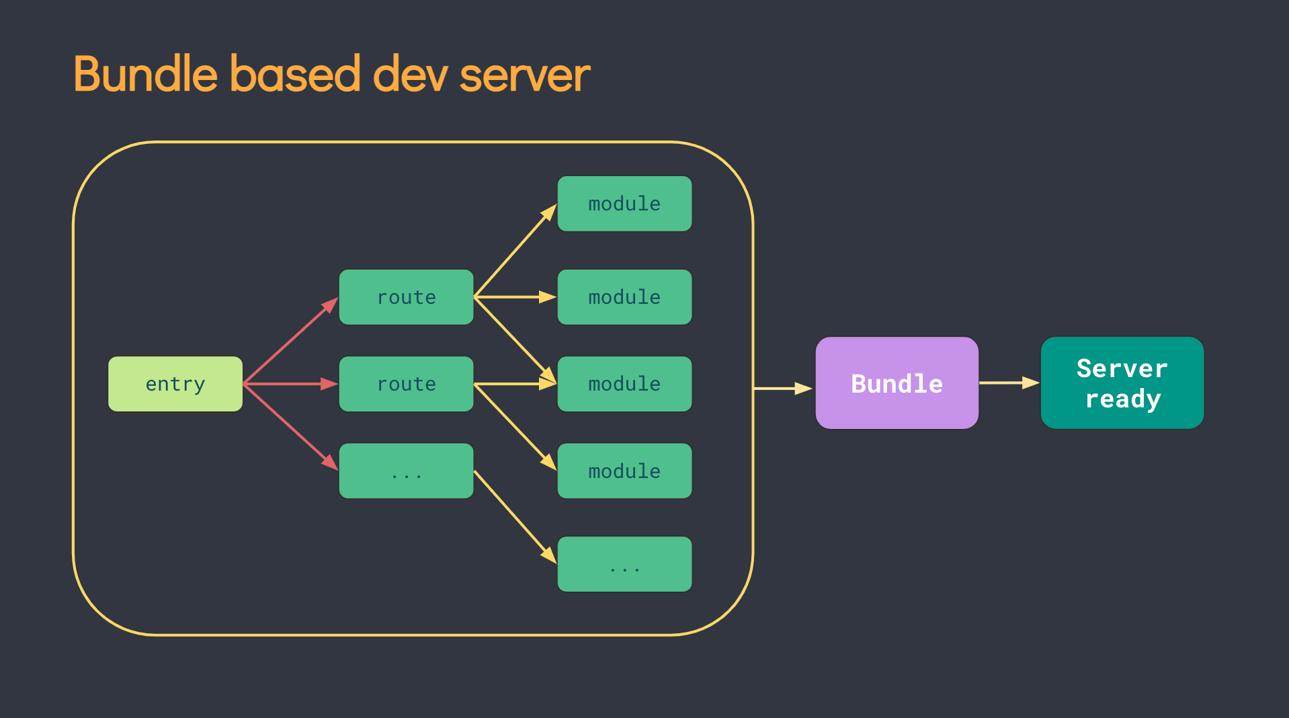Select the fourth module box
This screenshot has height=718, width=1289.
tap(624, 471)
